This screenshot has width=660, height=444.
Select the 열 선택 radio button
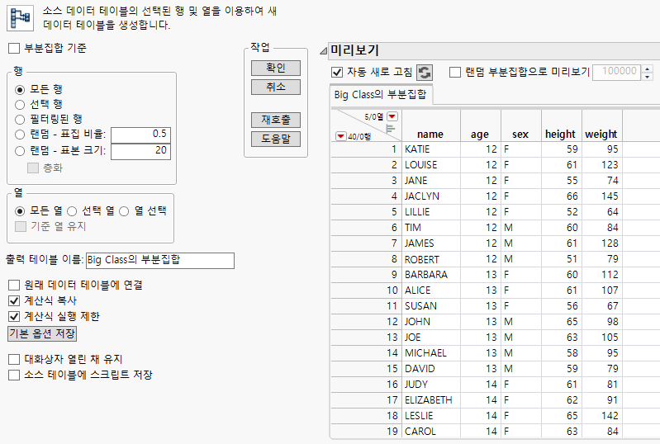click(x=124, y=211)
